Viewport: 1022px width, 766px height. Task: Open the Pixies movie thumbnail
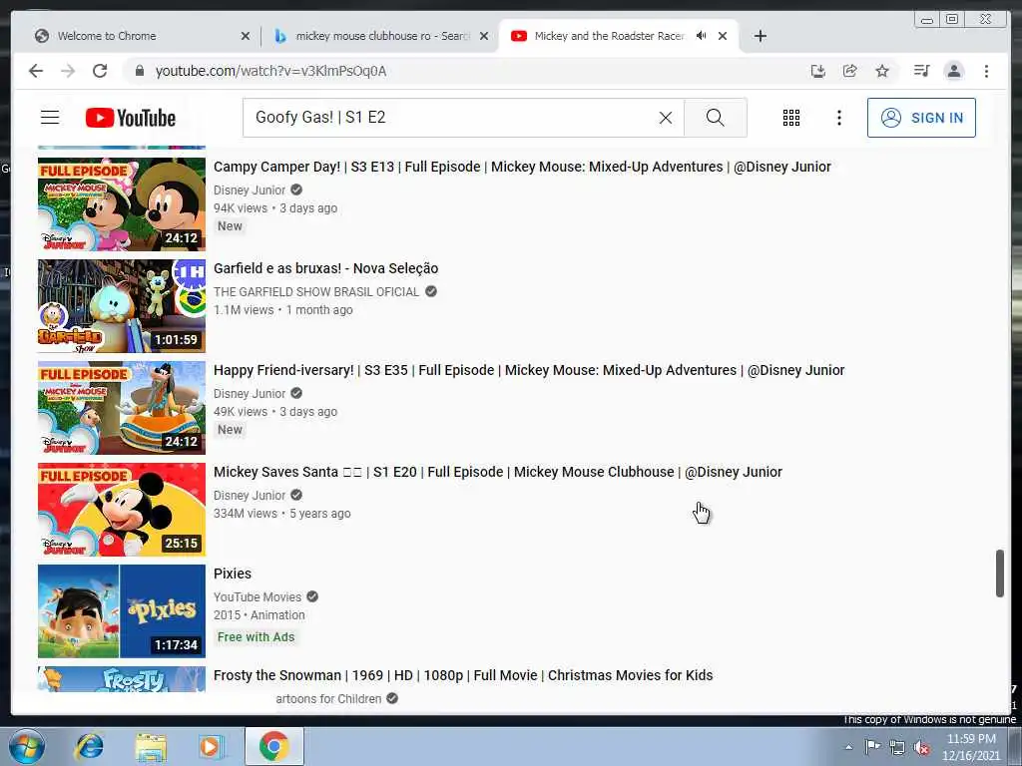(x=121, y=611)
